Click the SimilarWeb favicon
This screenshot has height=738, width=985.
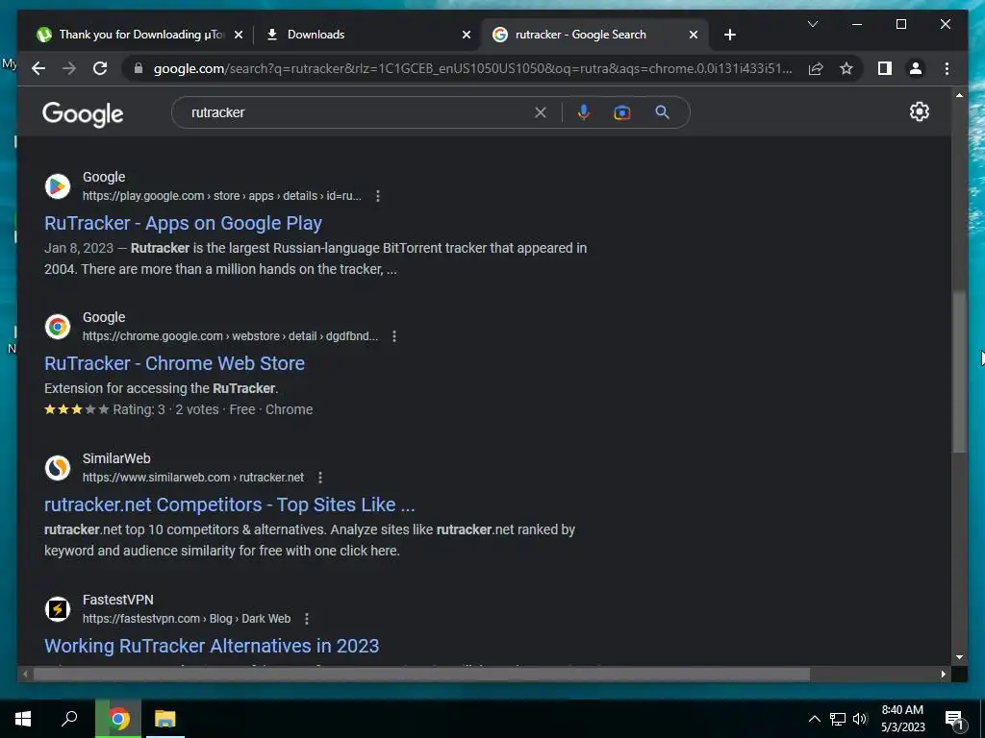click(57, 468)
